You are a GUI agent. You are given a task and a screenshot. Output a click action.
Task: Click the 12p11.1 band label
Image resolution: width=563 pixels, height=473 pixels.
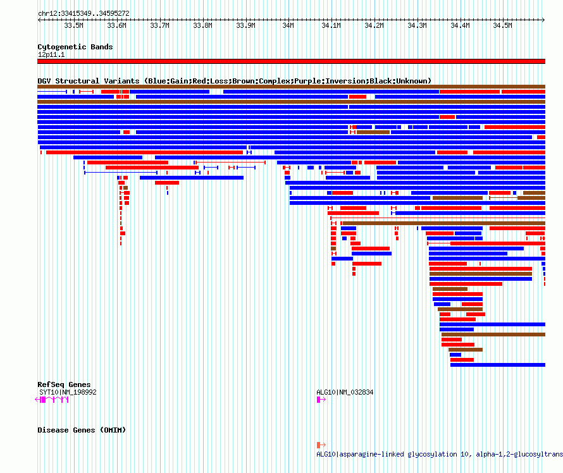pyautogui.click(x=51, y=54)
